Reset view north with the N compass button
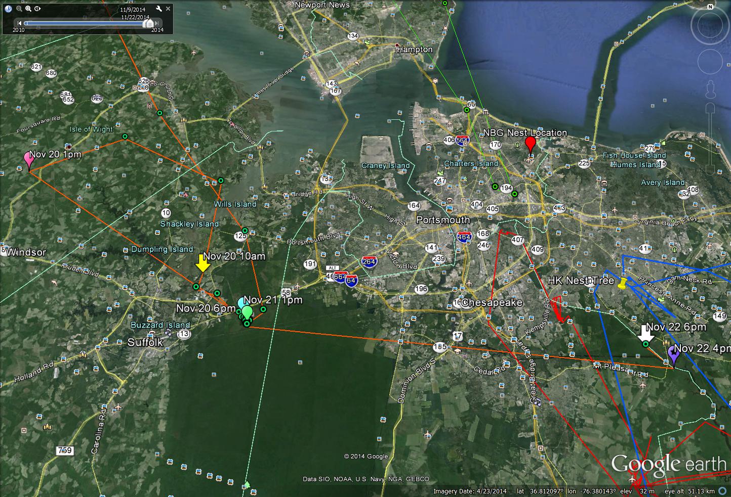 click(x=710, y=7)
